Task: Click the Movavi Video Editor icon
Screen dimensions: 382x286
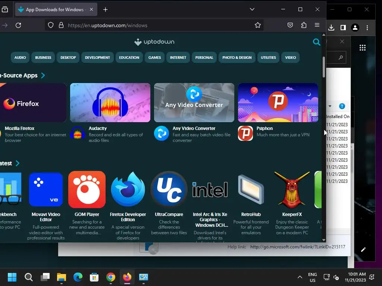Action: coord(46,190)
